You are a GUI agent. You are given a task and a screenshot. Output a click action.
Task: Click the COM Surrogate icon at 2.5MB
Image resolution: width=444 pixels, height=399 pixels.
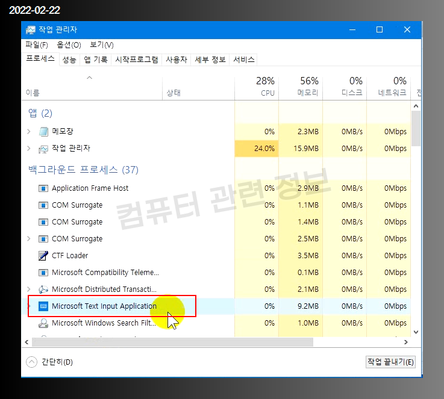(x=43, y=239)
